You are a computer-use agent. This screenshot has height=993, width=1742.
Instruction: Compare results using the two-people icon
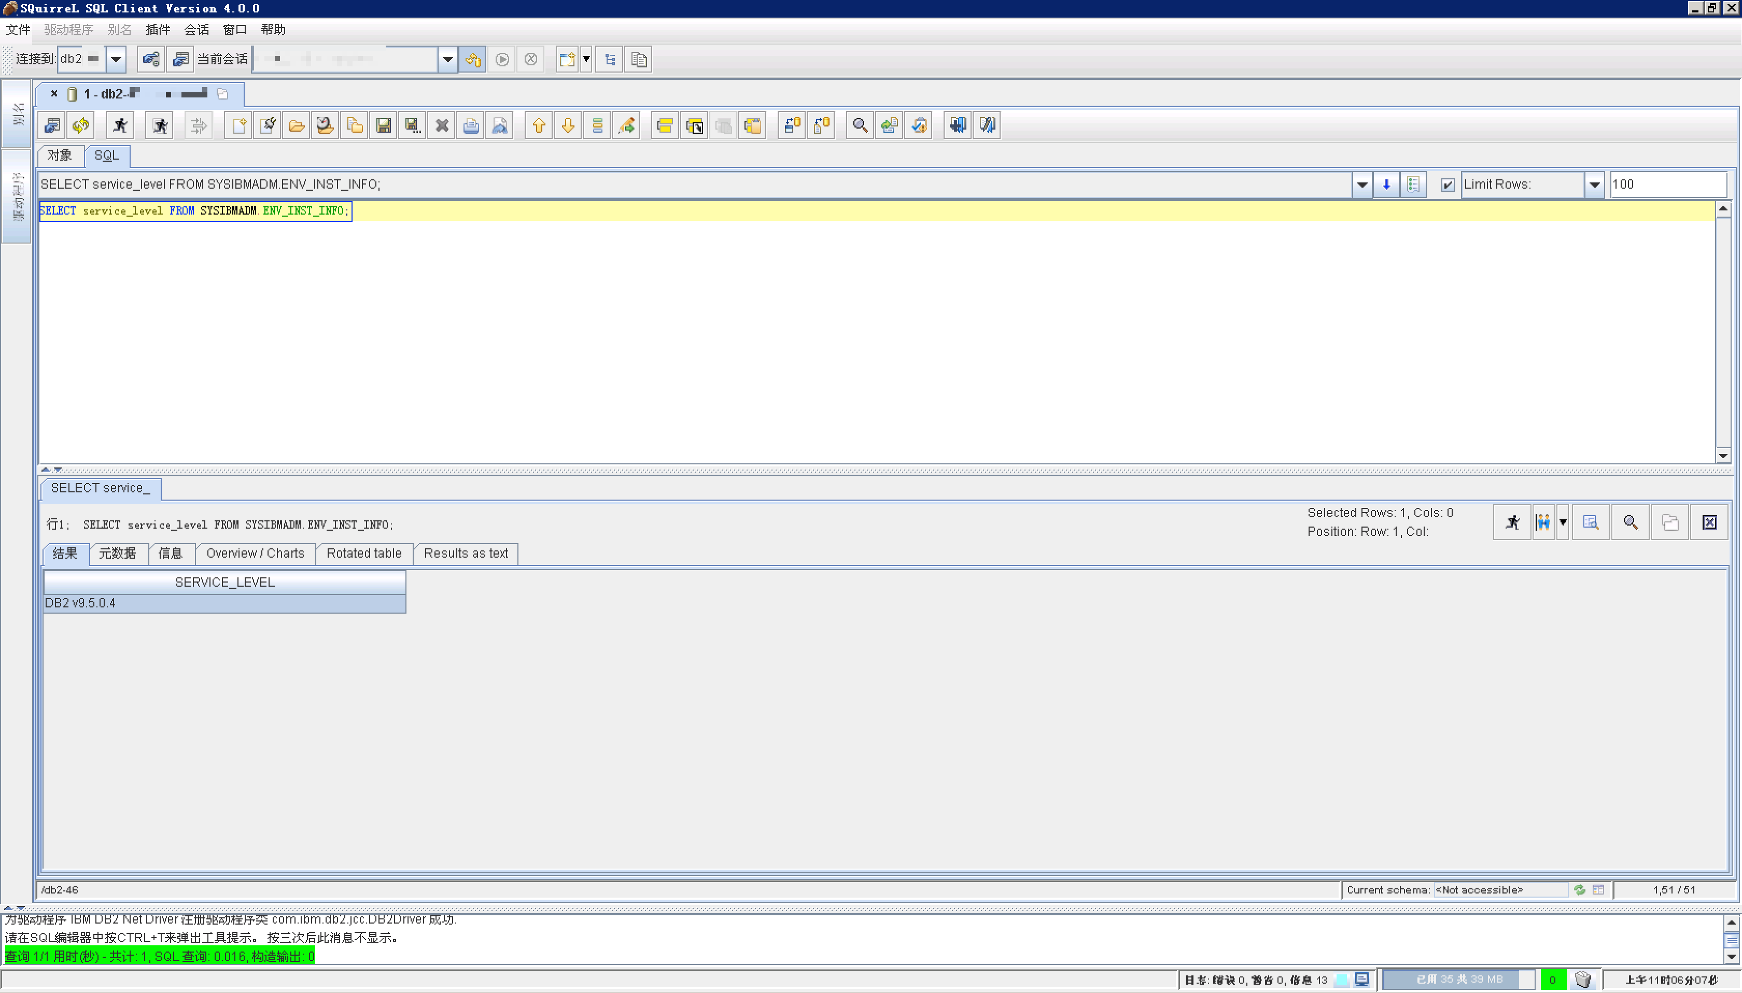[1543, 522]
